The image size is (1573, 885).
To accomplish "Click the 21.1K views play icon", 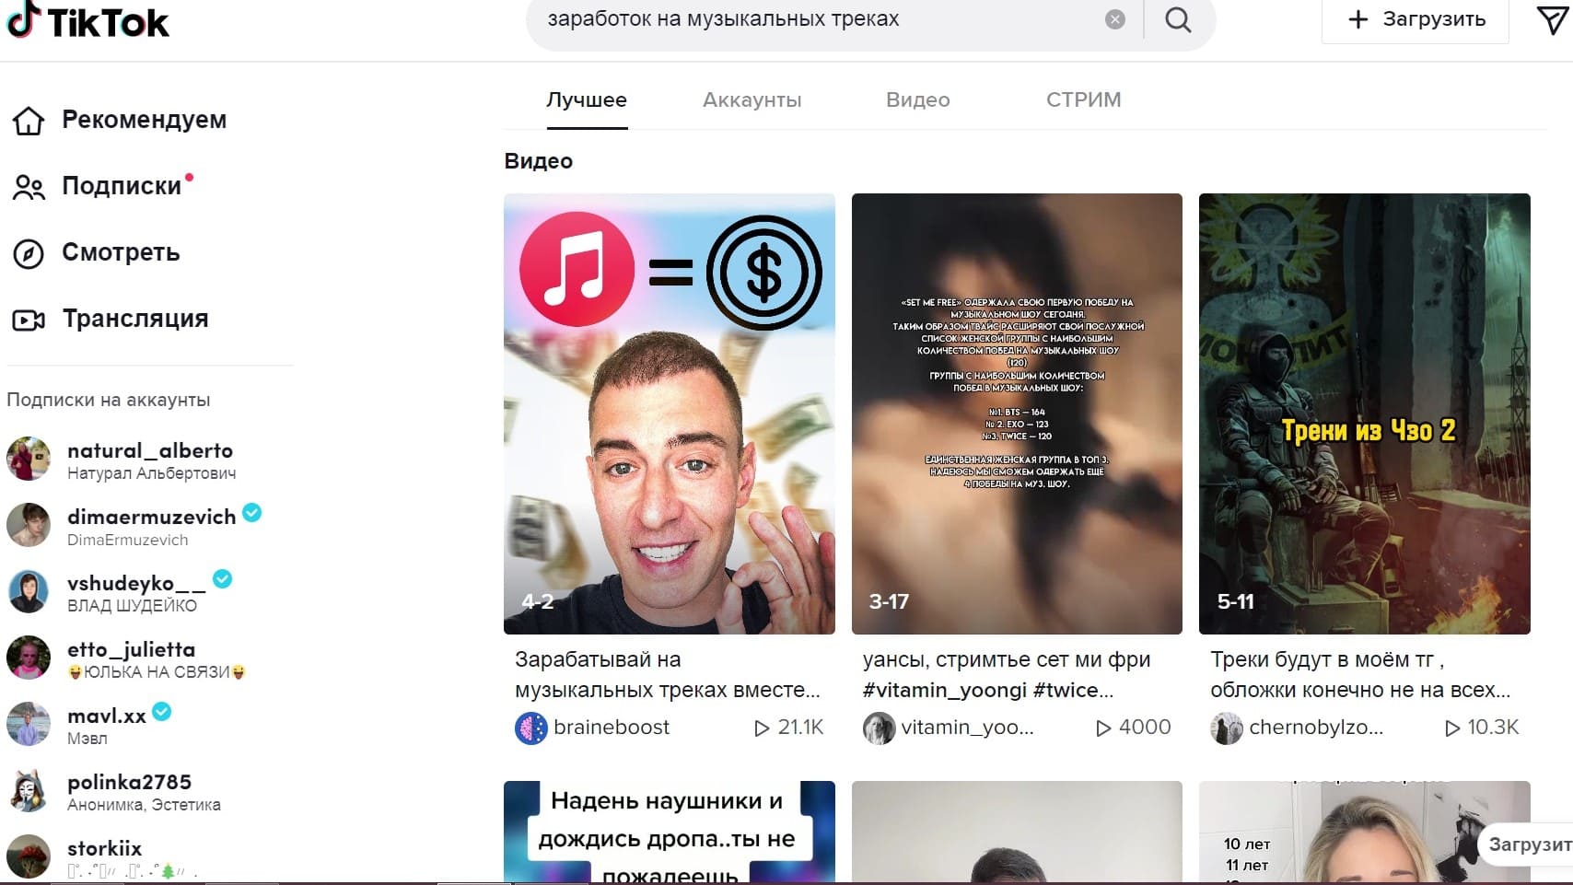I will 762,728.
